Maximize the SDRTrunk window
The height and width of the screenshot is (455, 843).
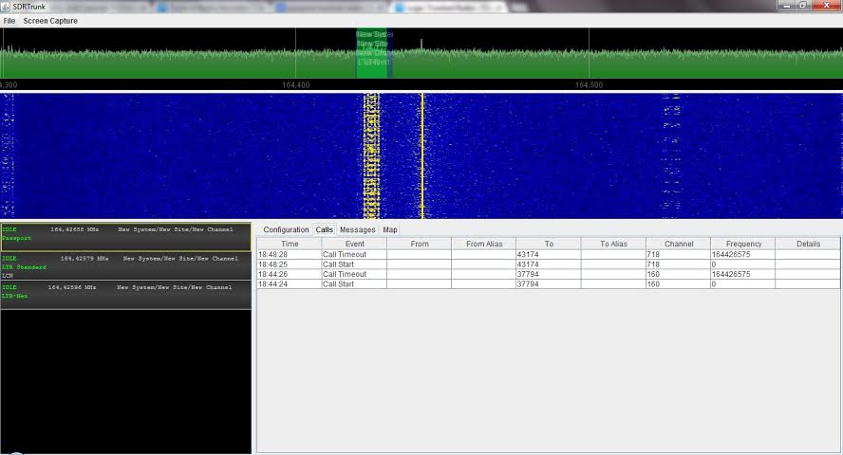pos(803,6)
